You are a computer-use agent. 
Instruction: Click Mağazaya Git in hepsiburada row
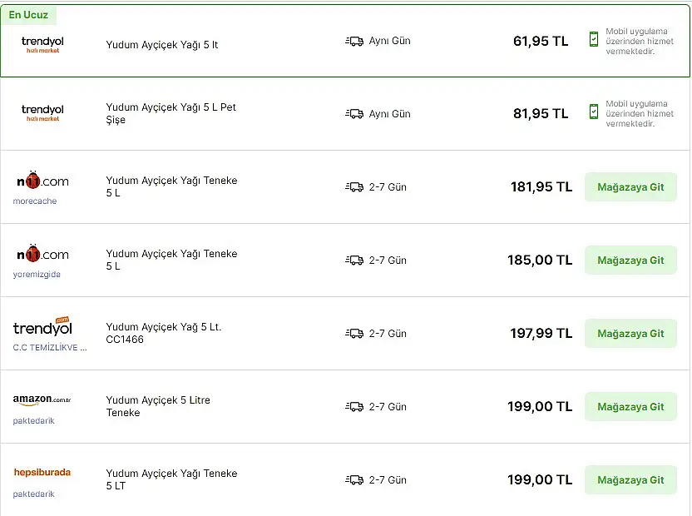tap(630, 479)
